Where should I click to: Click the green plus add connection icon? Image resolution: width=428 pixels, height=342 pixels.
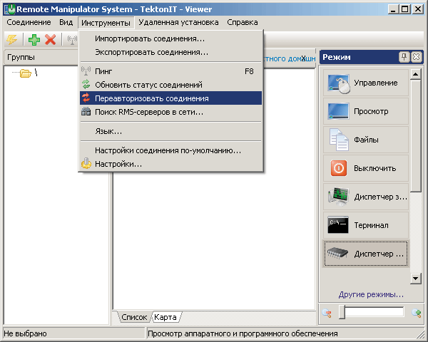pos(34,40)
